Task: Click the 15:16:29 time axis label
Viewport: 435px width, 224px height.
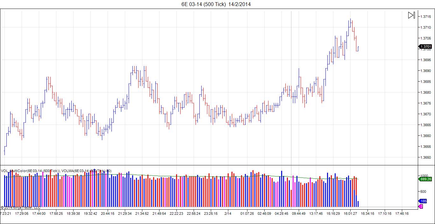Action: pos(333,213)
